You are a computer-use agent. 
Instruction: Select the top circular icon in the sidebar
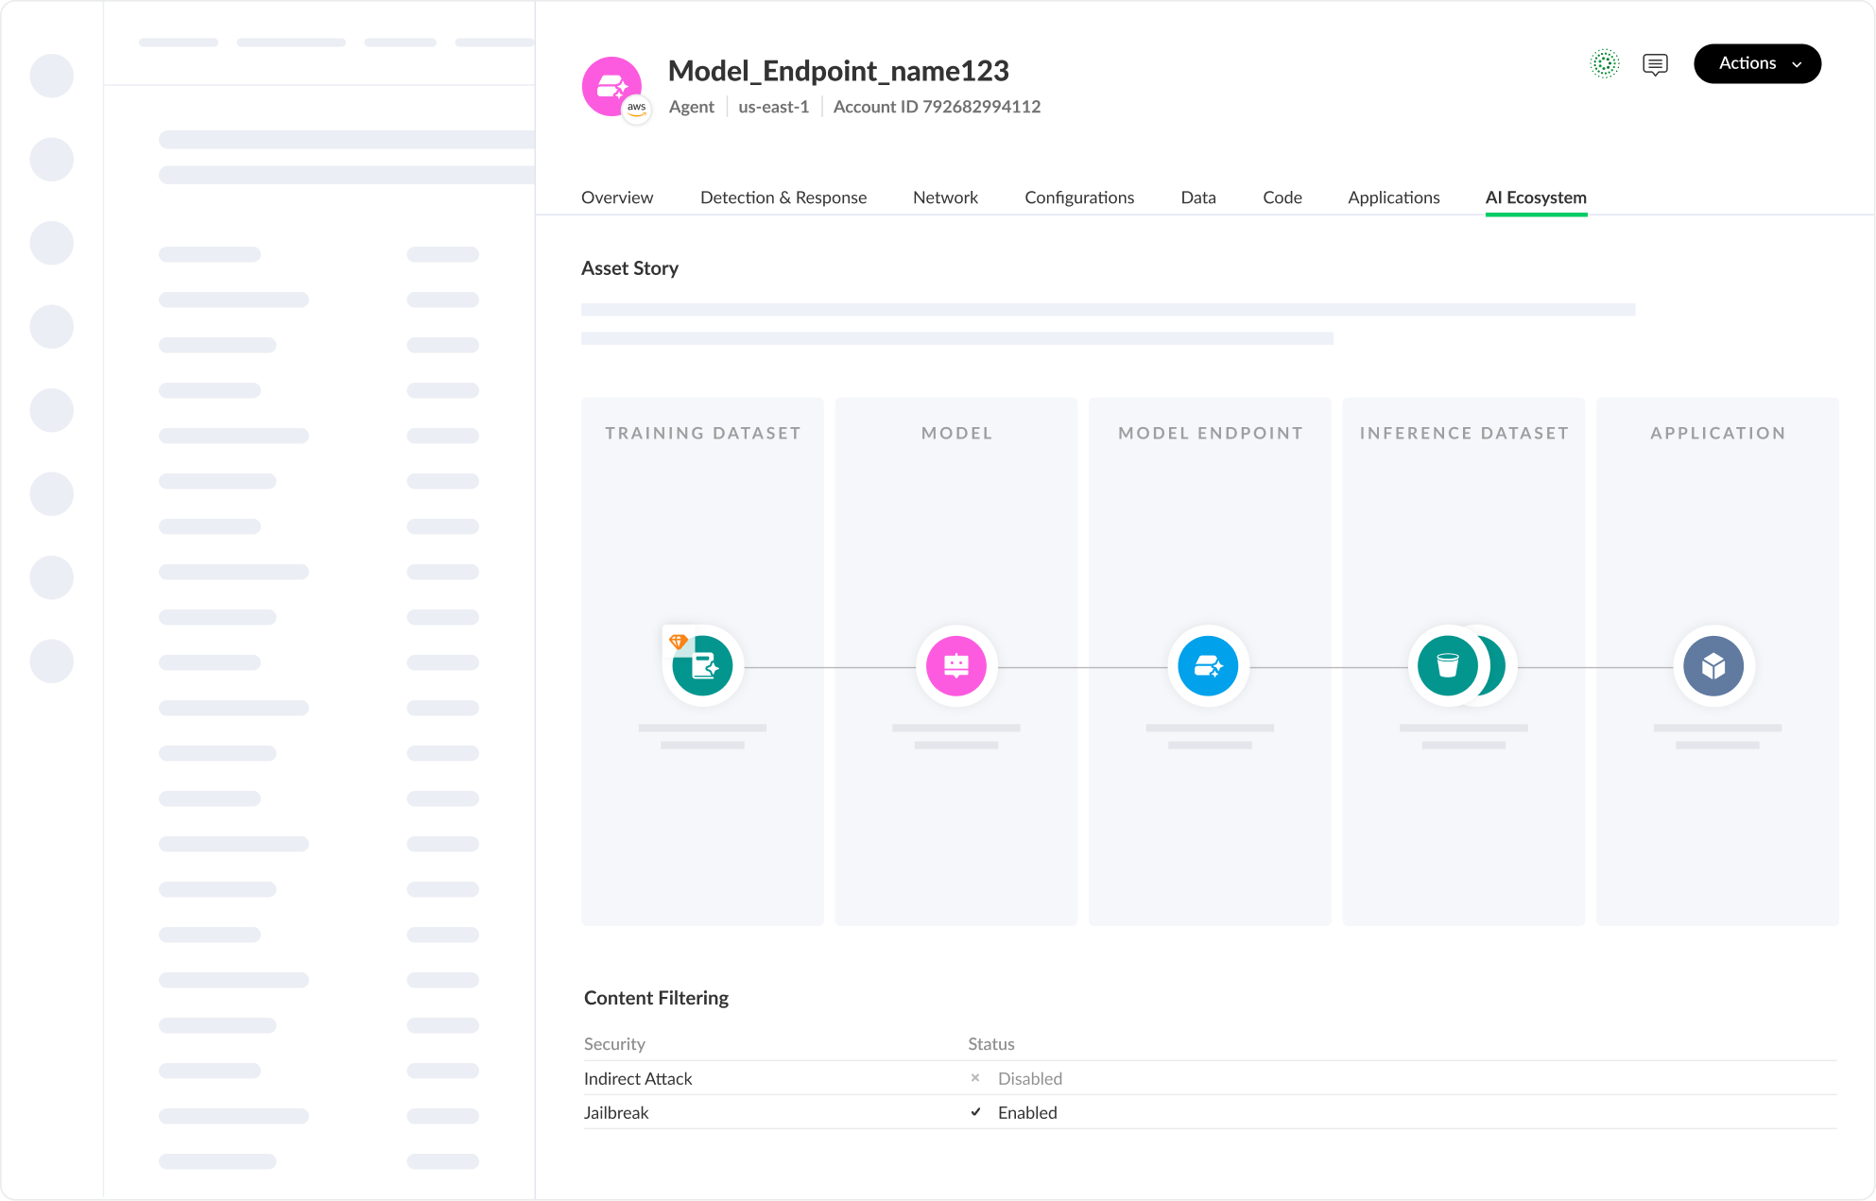52,76
